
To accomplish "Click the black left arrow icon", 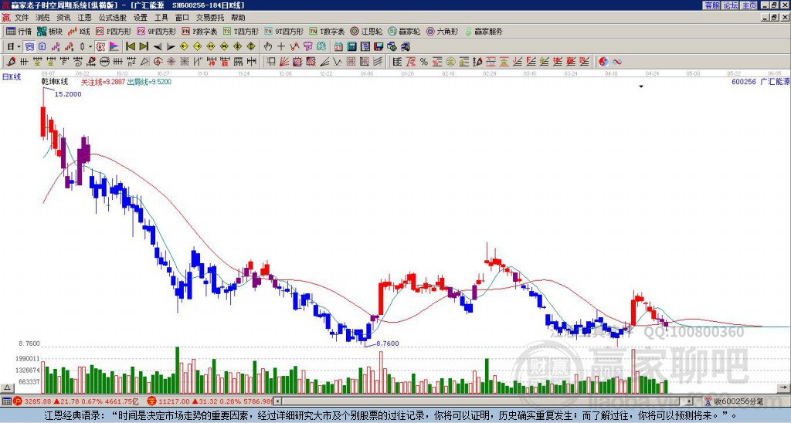I will point(158,47).
